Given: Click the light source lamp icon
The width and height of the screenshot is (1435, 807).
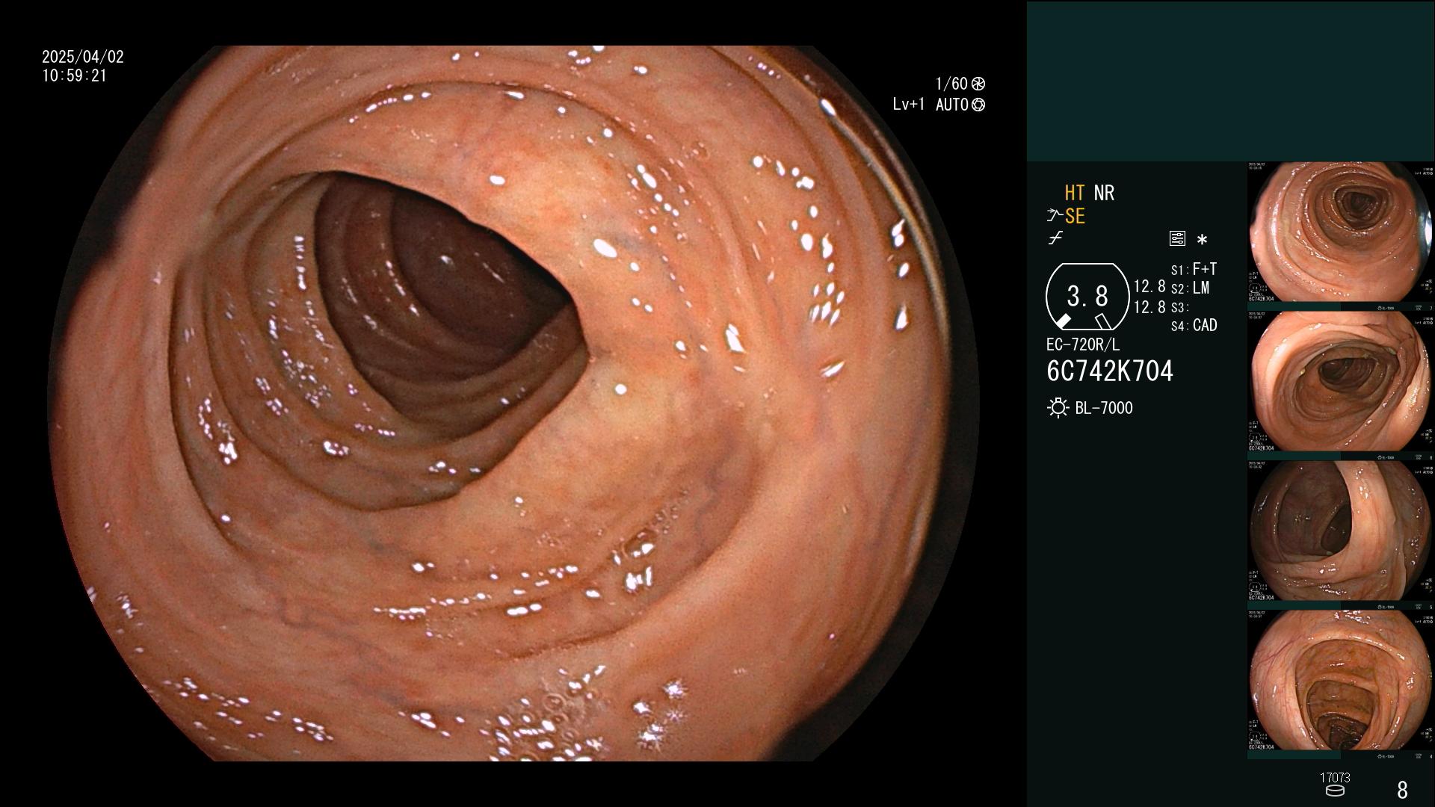Looking at the screenshot, I should (1058, 408).
